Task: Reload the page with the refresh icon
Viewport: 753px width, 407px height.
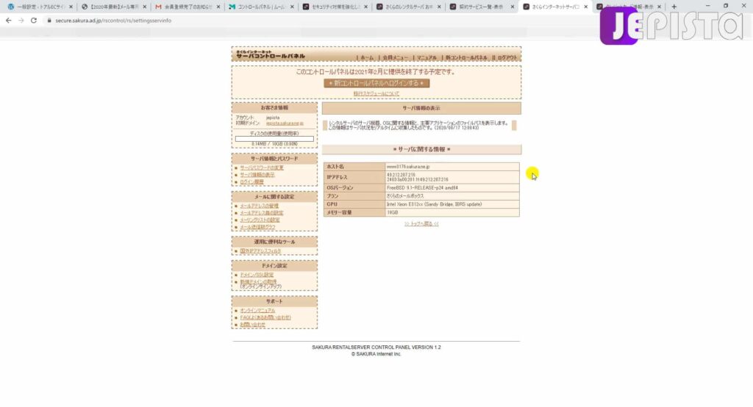Action: (x=34, y=21)
